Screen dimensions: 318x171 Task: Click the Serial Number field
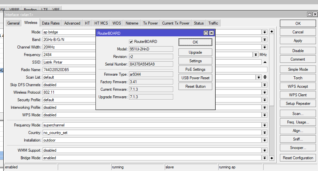(x=151, y=64)
